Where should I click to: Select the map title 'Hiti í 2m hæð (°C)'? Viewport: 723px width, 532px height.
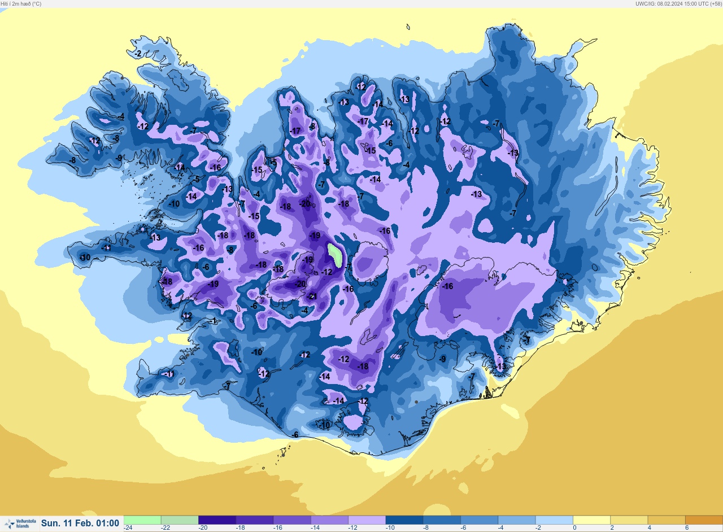pos(21,3)
